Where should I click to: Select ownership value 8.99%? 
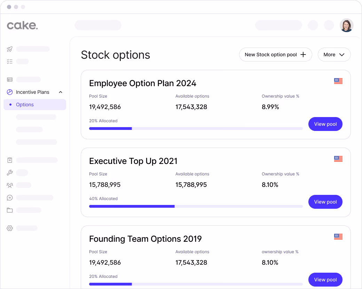click(270, 107)
